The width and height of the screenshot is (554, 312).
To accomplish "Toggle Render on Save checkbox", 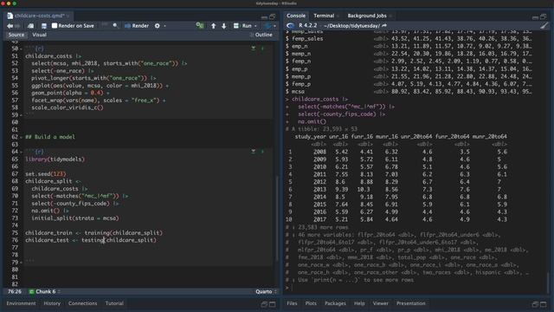I will pos(55,25).
